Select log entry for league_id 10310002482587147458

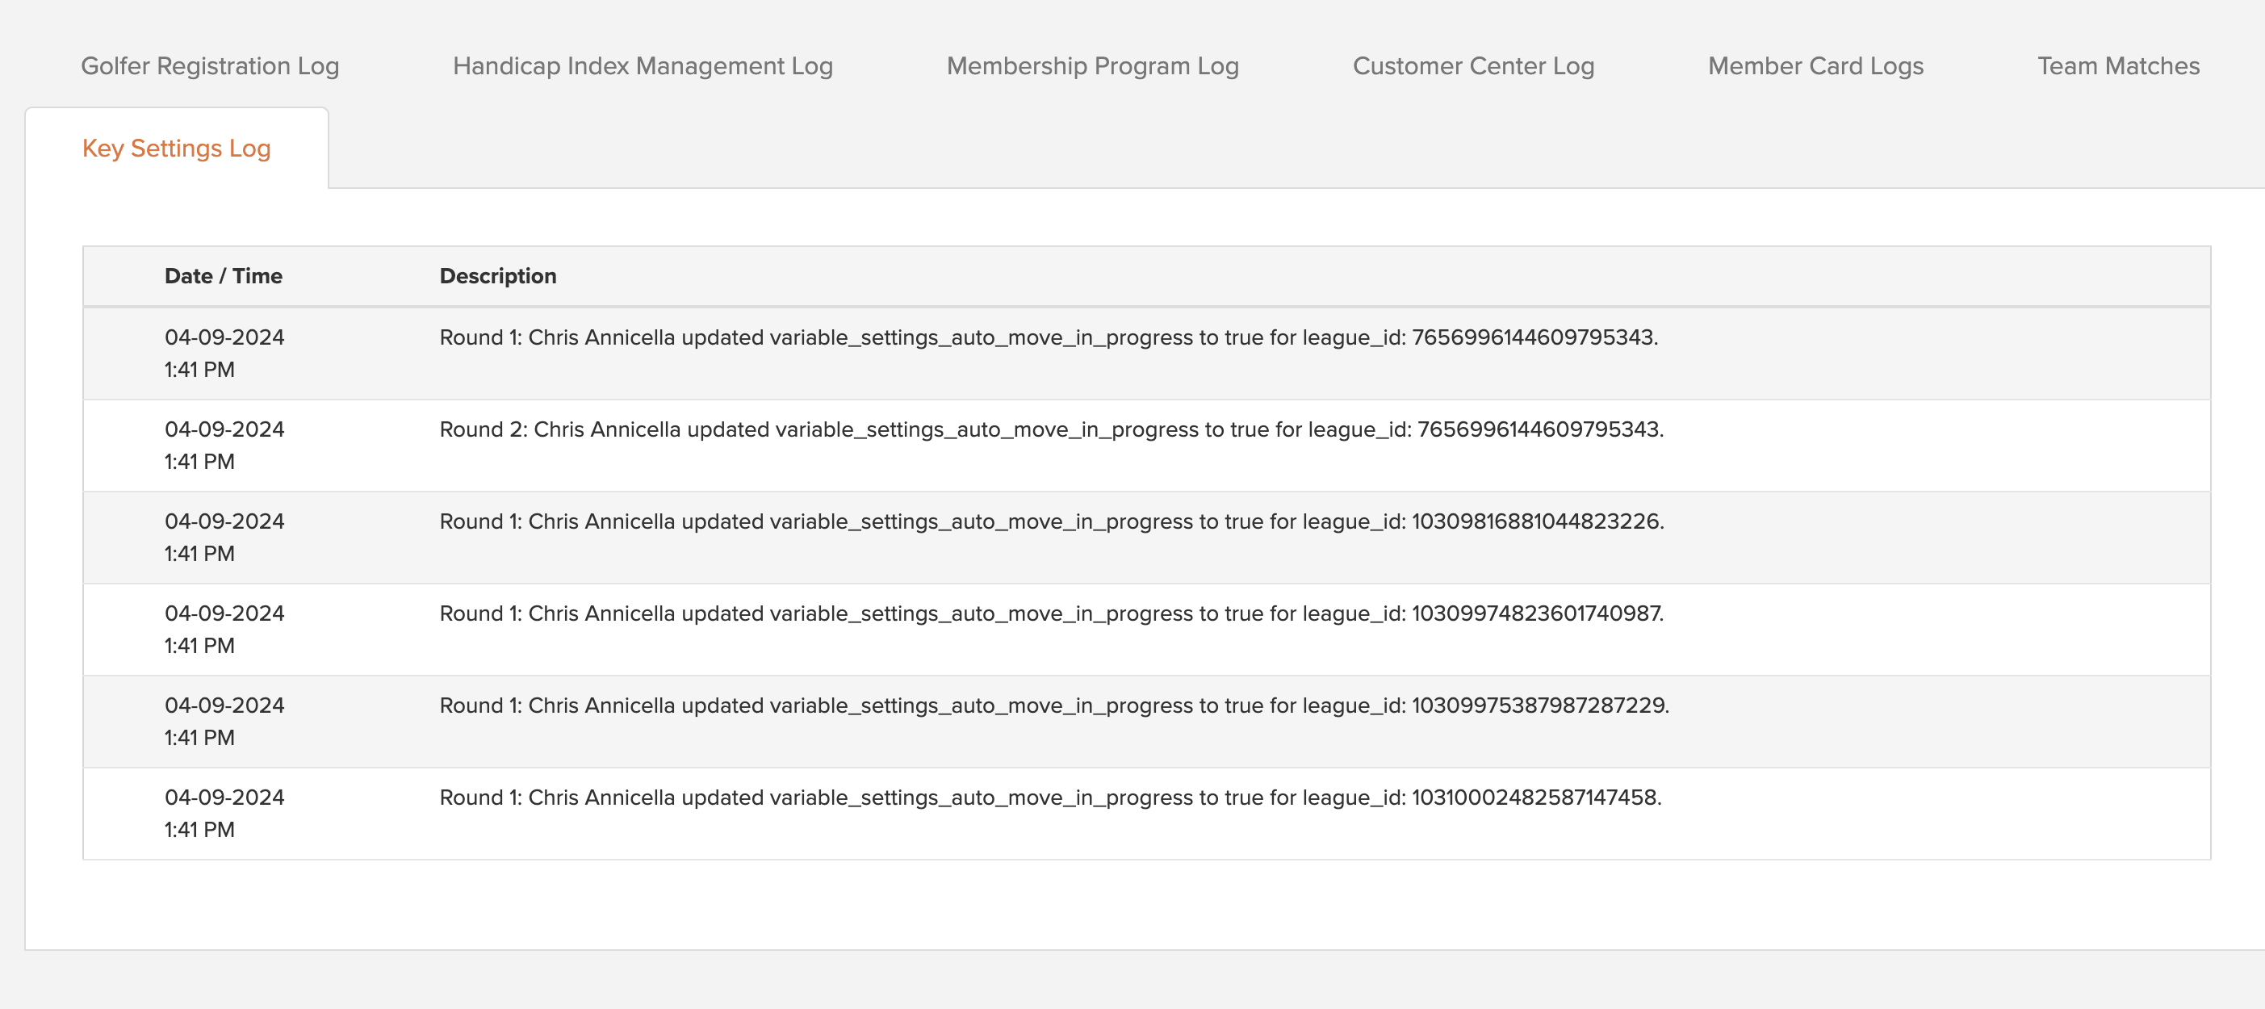point(1146,814)
